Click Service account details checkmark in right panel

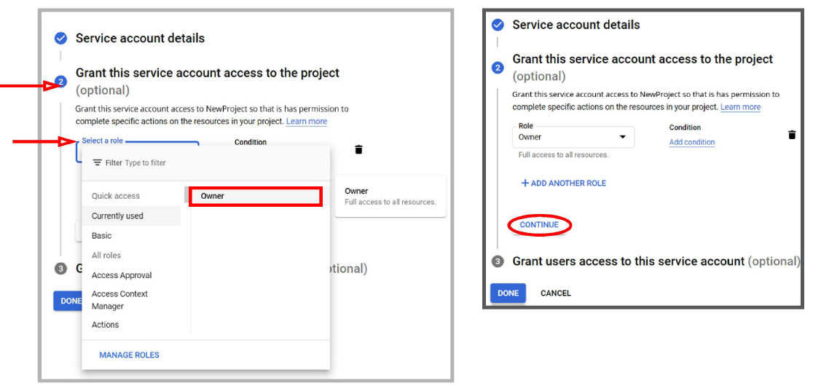click(498, 25)
